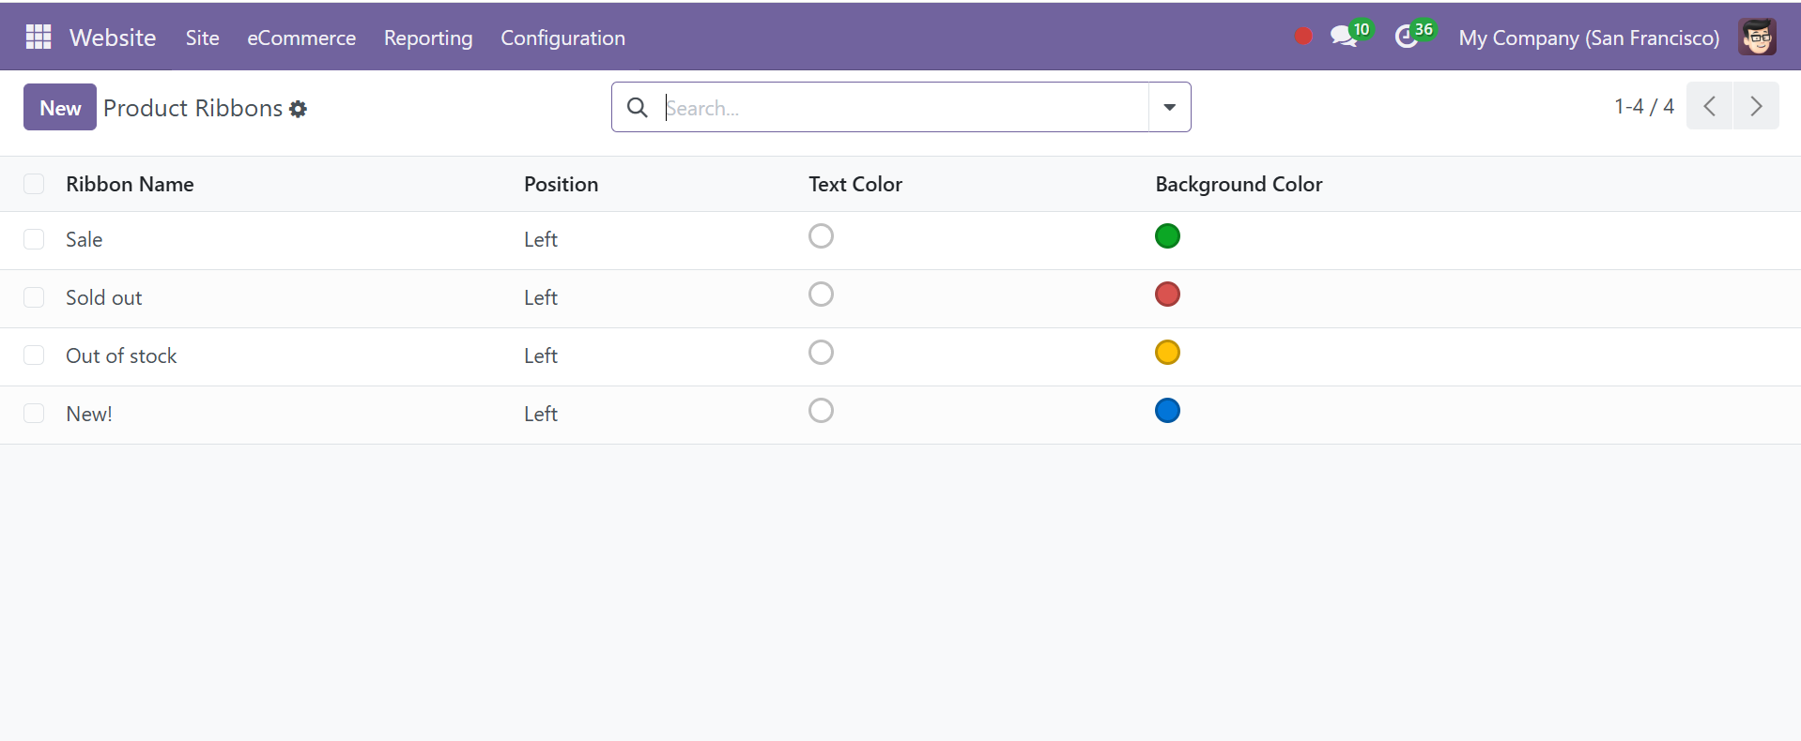The image size is (1801, 741).
Task: Click the 1-4 / 4 pager counter
Action: tap(1644, 106)
